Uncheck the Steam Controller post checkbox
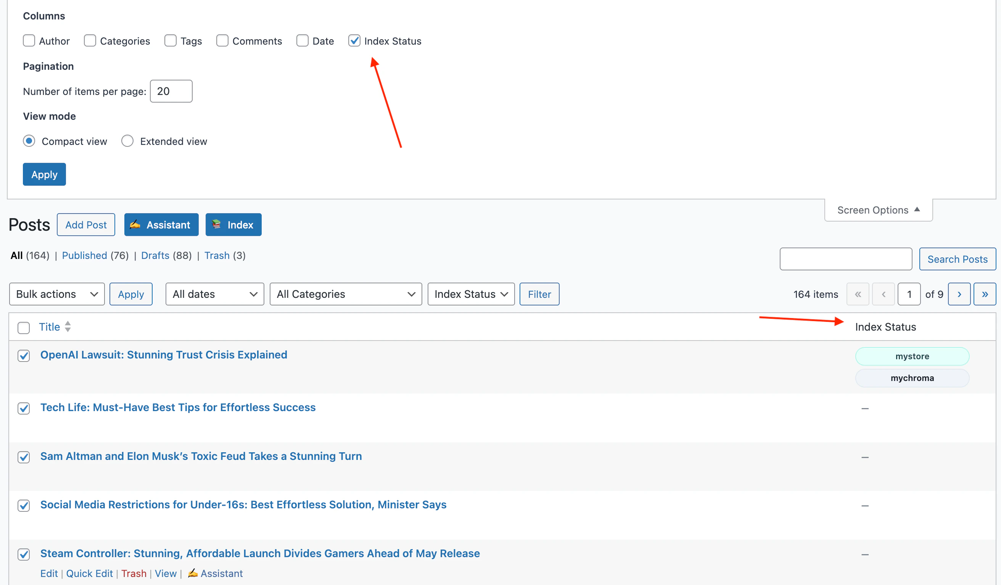The width and height of the screenshot is (1001, 585). point(24,554)
